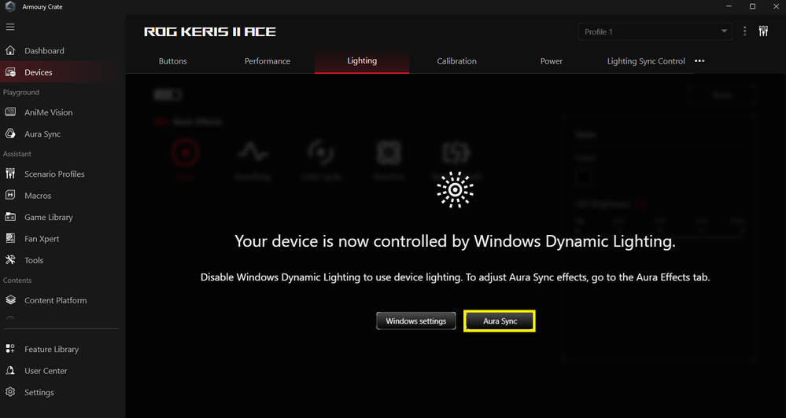Maximize the Armoury Crate window
The image size is (786, 418).
pos(752,6)
